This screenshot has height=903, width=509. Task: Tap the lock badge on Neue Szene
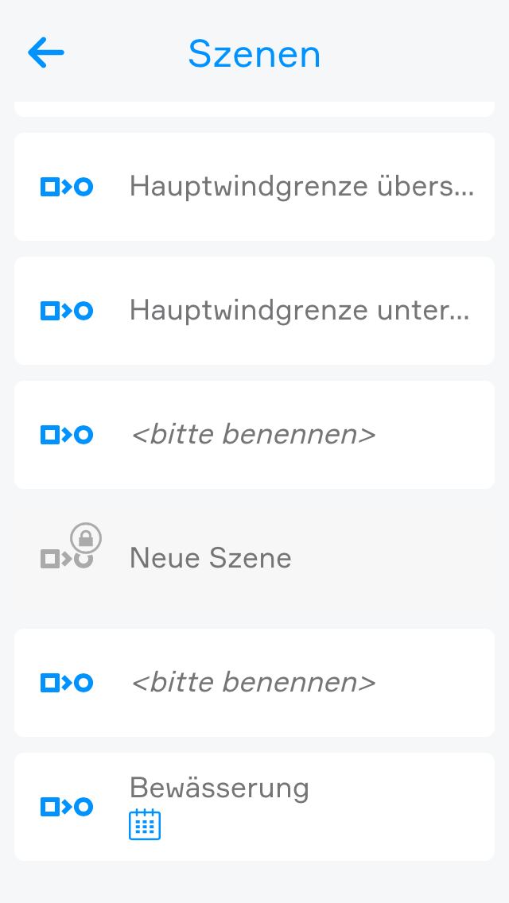[86, 539]
